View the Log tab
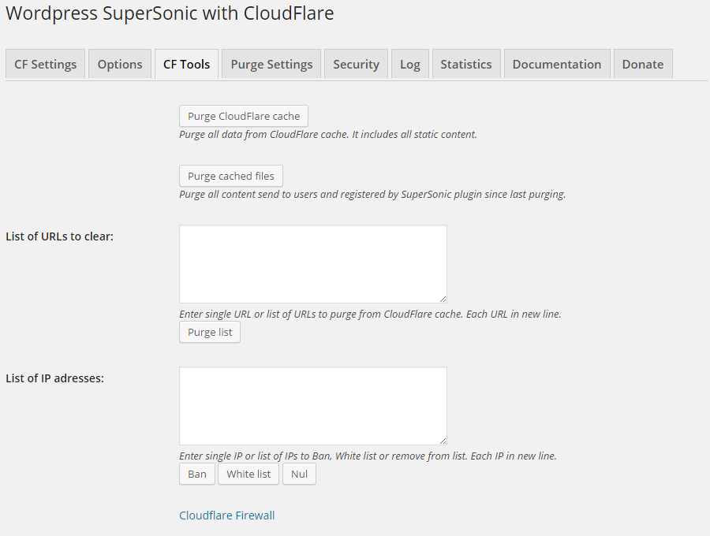The image size is (710, 536). (410, 65)
